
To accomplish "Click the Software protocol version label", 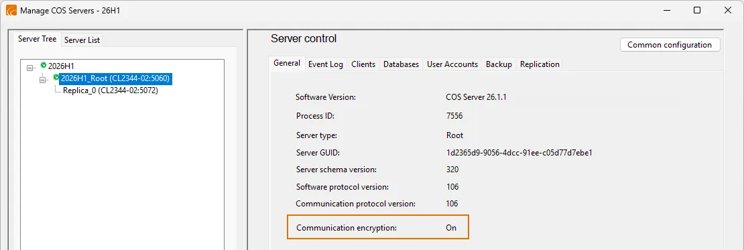I will 342,187.
